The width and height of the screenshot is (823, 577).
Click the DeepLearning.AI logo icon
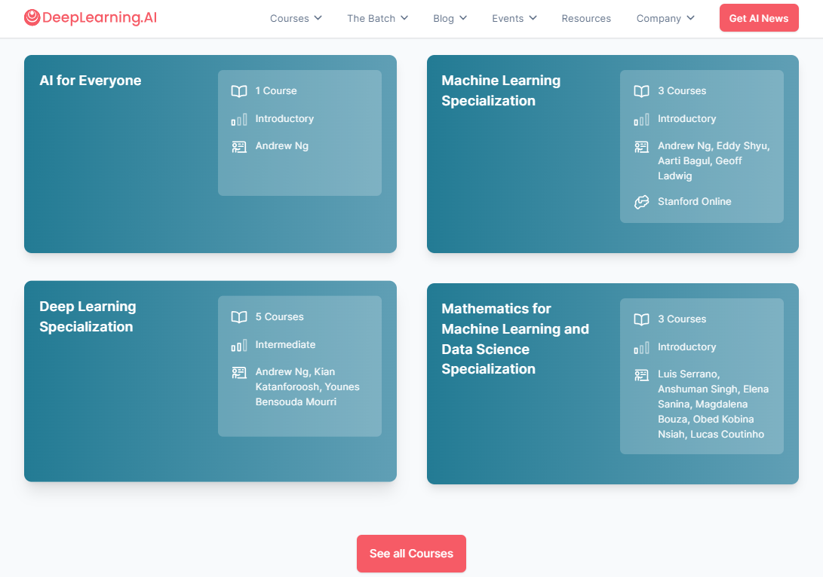[32, 18]
